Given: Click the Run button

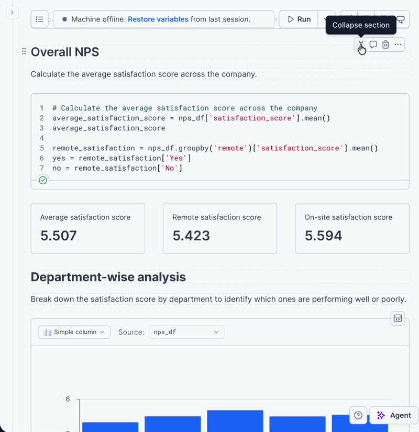Looking at the screenshot, I should pyautogui.click(x=299, y=19).
